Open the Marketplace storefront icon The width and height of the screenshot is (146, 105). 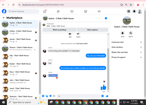tap(86, 11)
